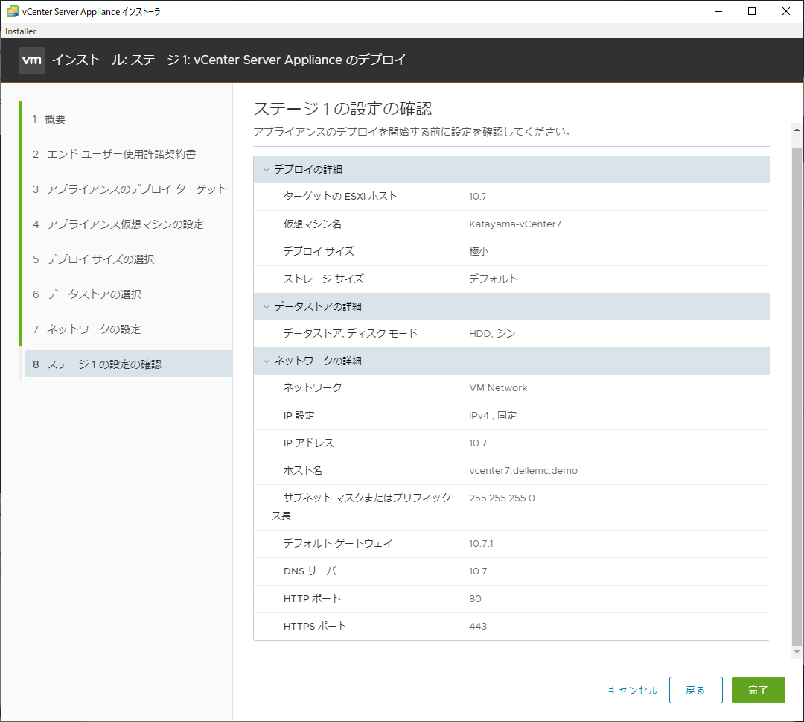Click the DNS サーバ label

pos(310,571)
